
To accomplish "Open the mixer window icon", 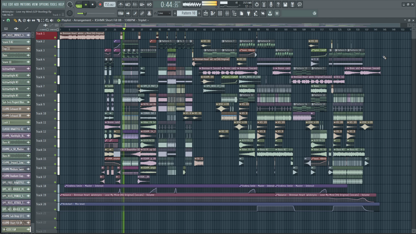I will pos(227,13).
